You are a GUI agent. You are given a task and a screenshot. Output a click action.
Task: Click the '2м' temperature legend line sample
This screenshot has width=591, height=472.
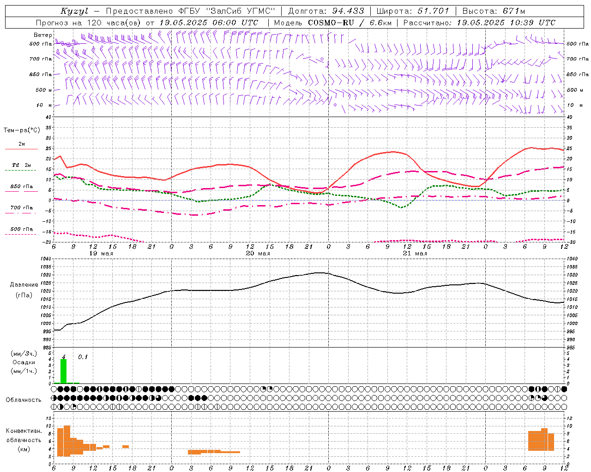coord(21,149)
